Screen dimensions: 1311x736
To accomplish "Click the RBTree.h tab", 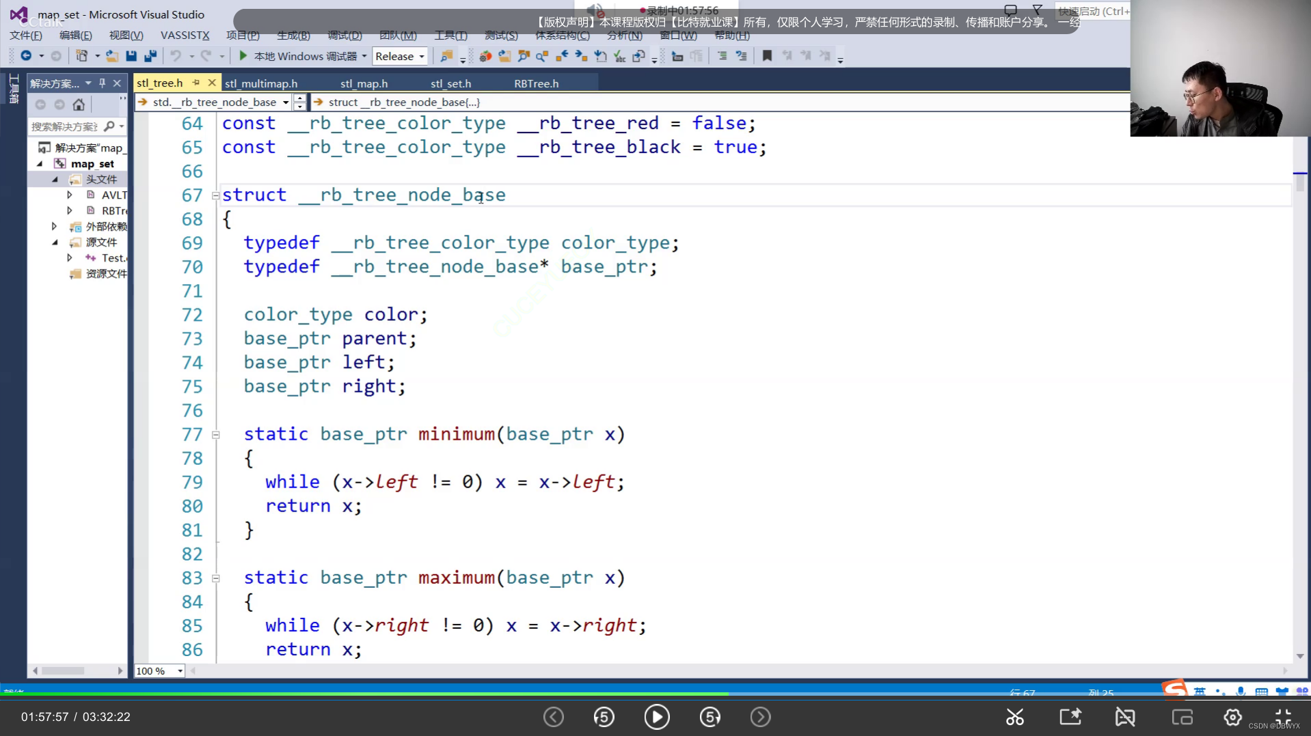I will click(x=536, y=83).
